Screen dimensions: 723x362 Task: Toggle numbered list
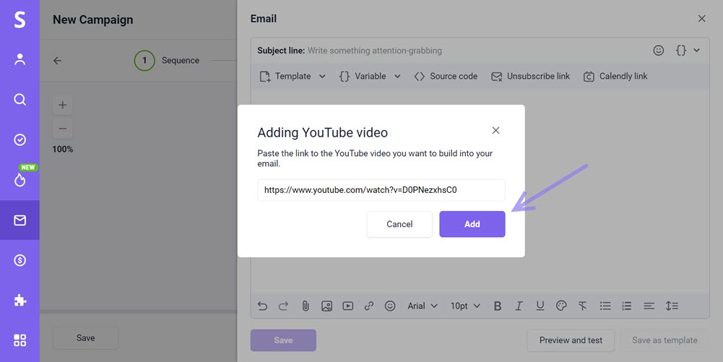(627, 306)
